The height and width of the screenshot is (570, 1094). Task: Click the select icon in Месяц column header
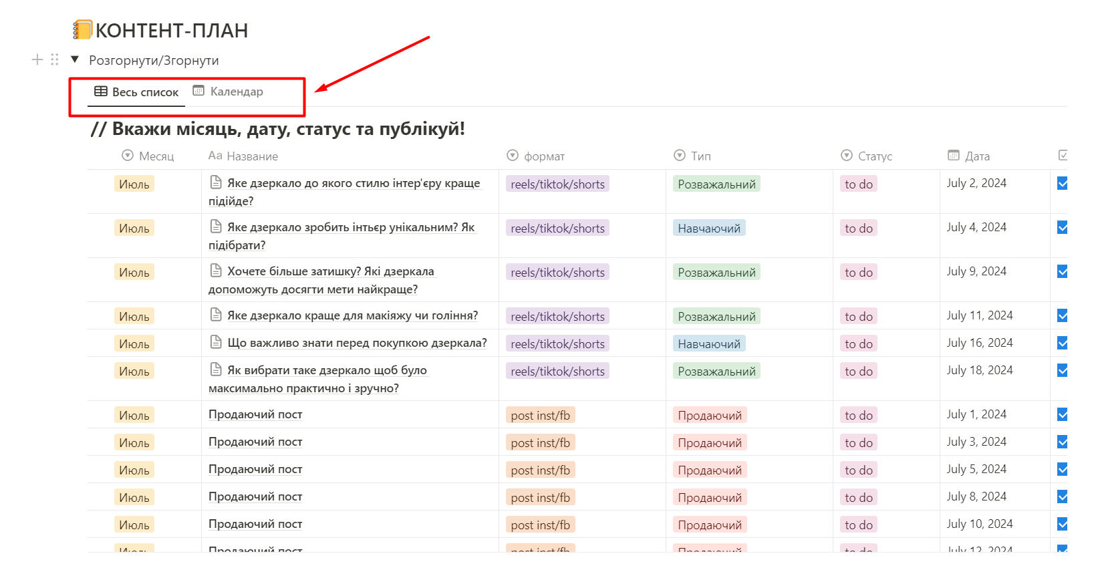tap(128, 156)
